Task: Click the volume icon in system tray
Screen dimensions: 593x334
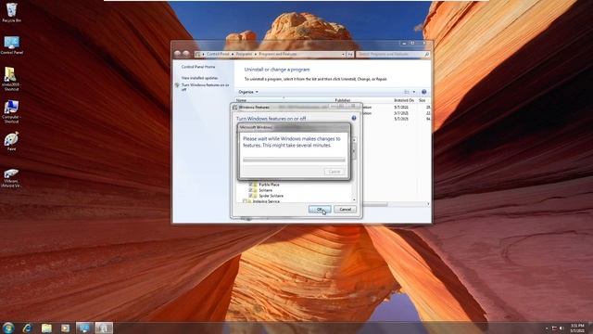Action: 561,328
